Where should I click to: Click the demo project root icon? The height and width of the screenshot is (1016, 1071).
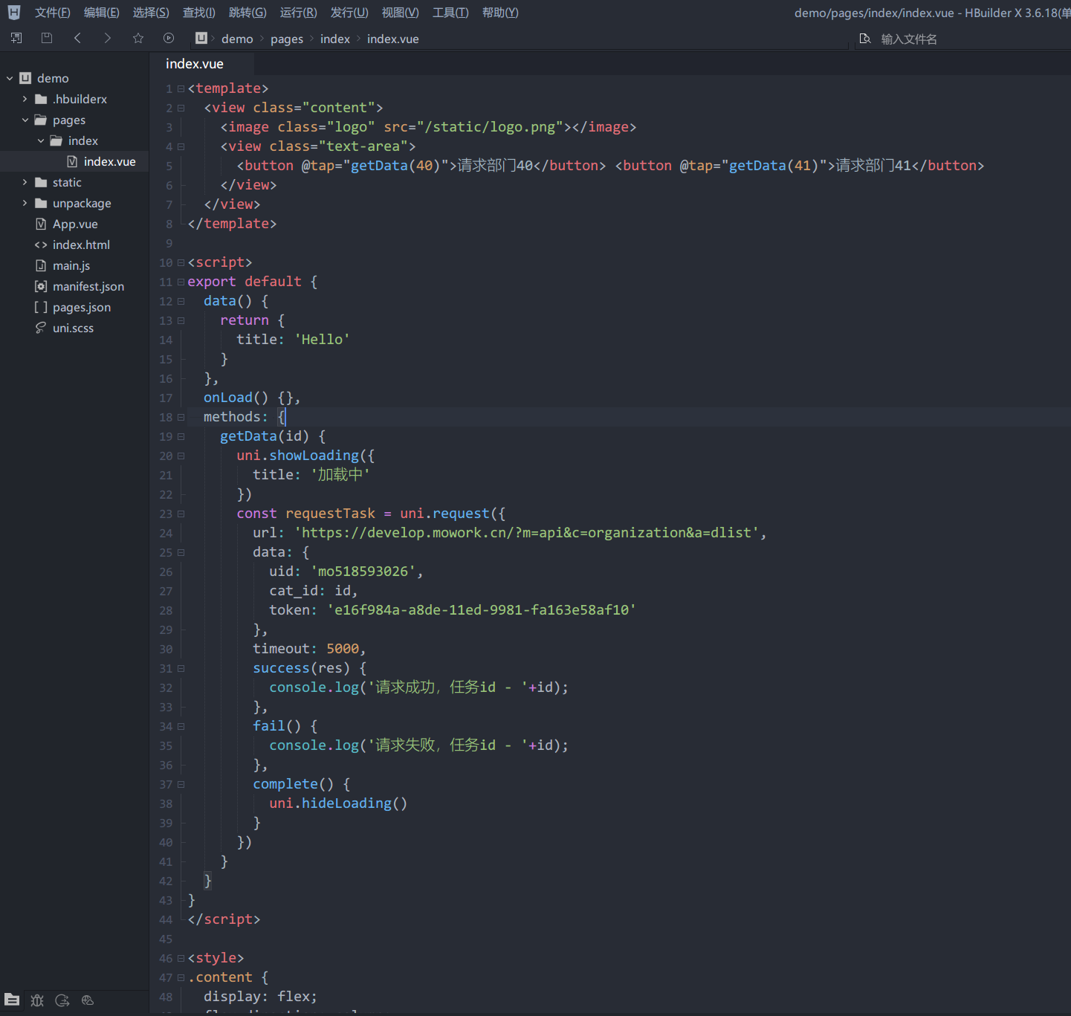(x=25, y=78)
